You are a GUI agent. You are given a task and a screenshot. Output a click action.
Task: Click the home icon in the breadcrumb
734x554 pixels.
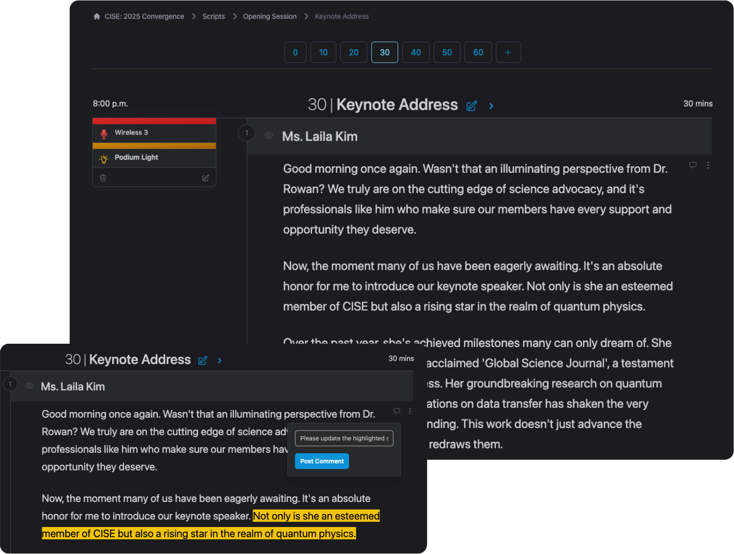(97, 17)
